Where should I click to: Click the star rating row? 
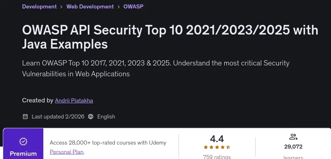(217, 147)
